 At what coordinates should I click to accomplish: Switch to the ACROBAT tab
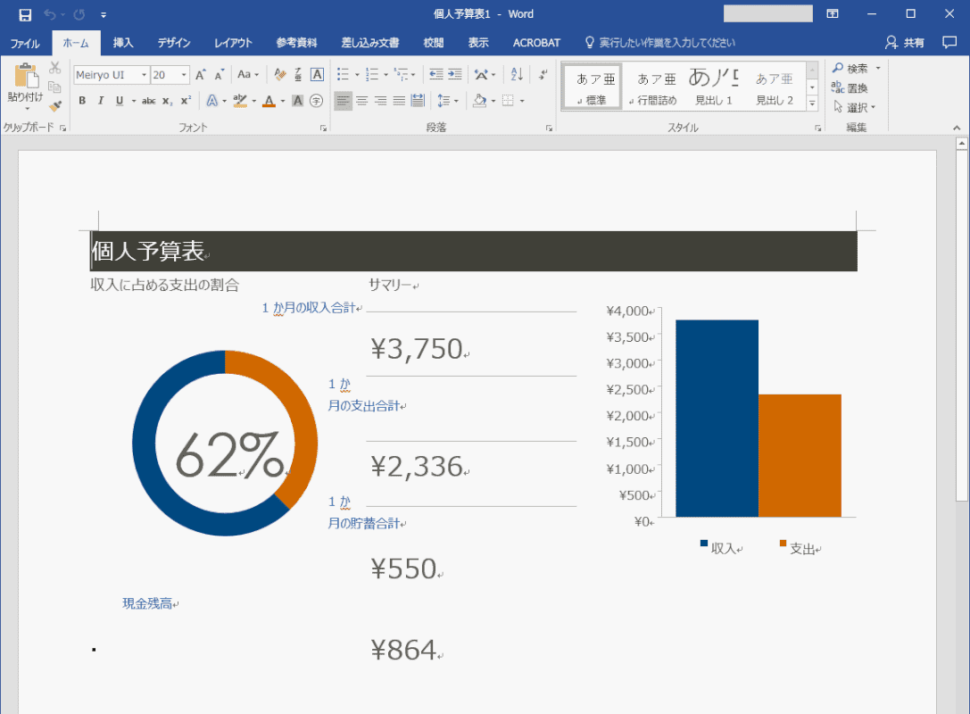[536, 43]
